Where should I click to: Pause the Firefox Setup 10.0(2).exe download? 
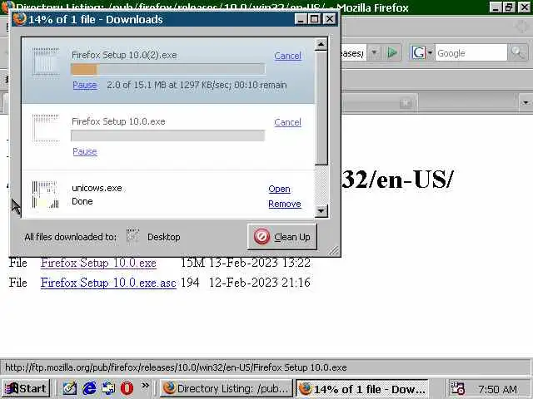(x=85, y=85)
